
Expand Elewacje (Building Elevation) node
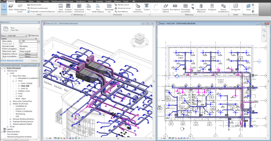click(10, 119)
